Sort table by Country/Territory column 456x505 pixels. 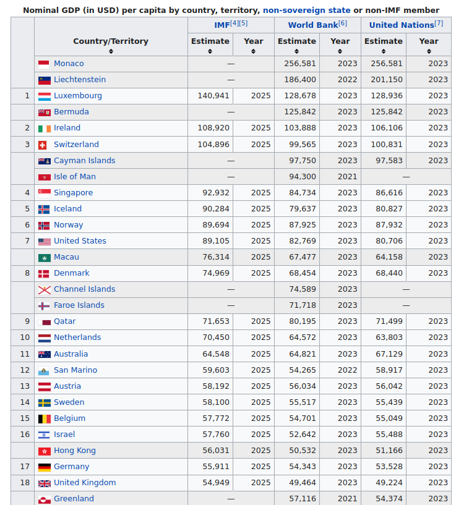tap(111, 51)
